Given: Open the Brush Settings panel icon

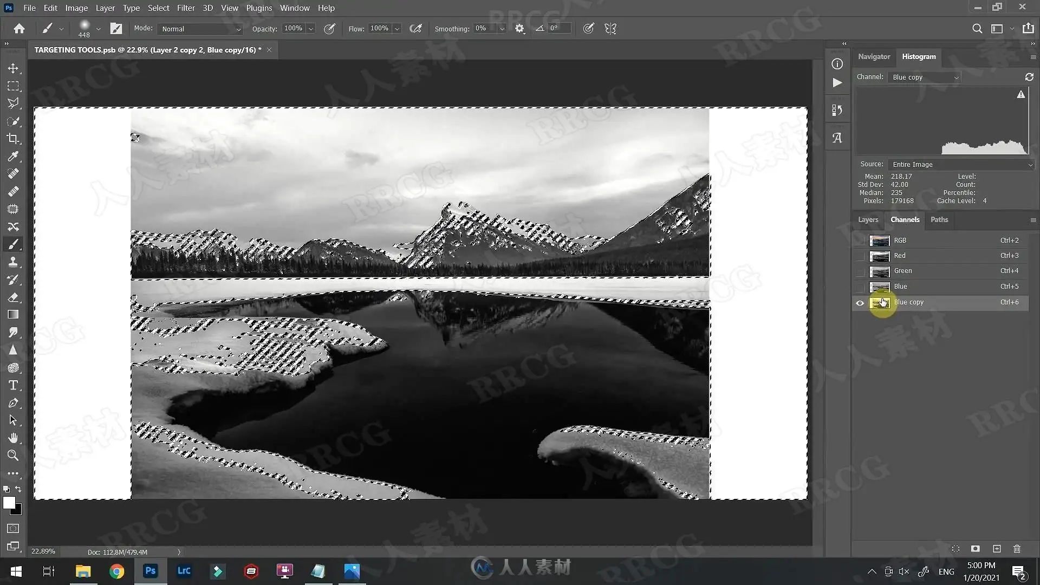Looking at the screenshot, I should point(116,29).
